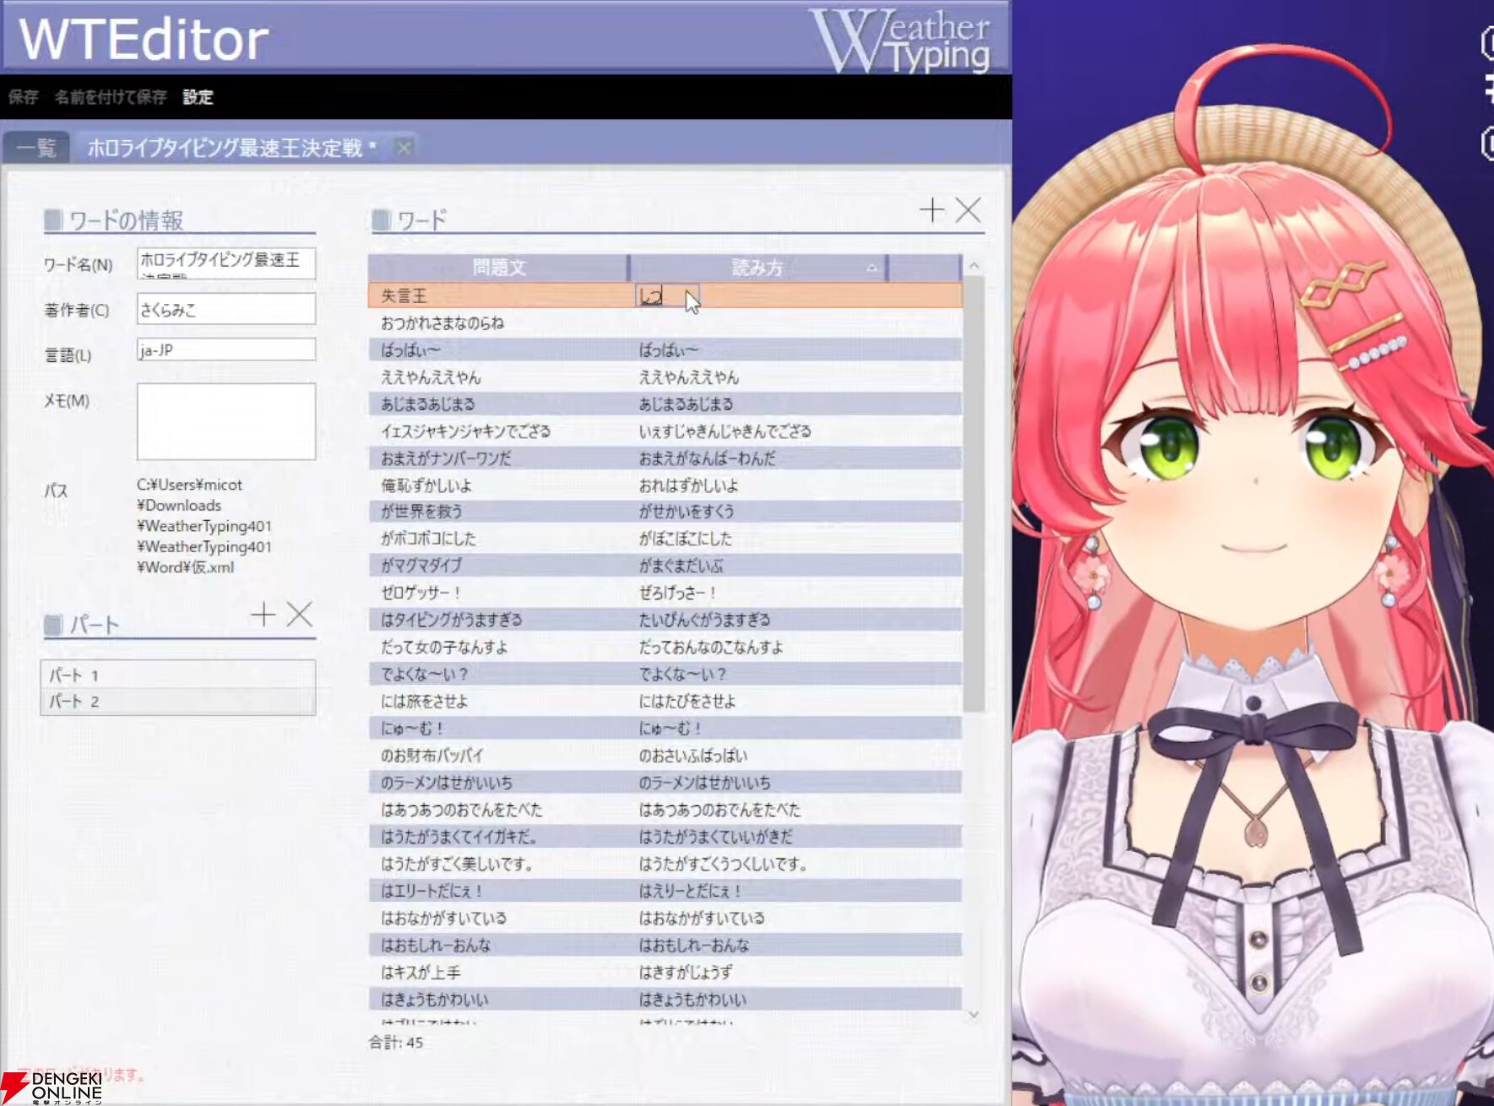Click the 読み方 edit box for 失言王

click(667, 295)
